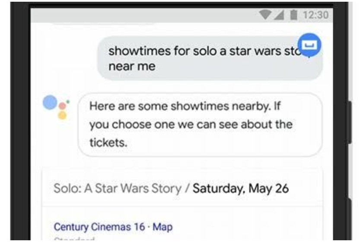This screenshot has height=242, width=363.
Task: Open the Map link for the theater
Action: (x=162, y=227)
